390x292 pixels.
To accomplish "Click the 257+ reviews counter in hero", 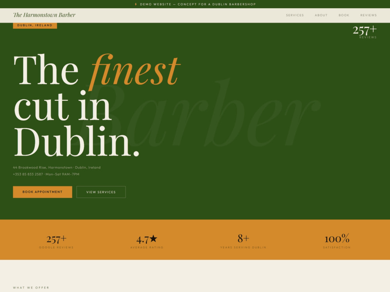I will pos(365,32).
